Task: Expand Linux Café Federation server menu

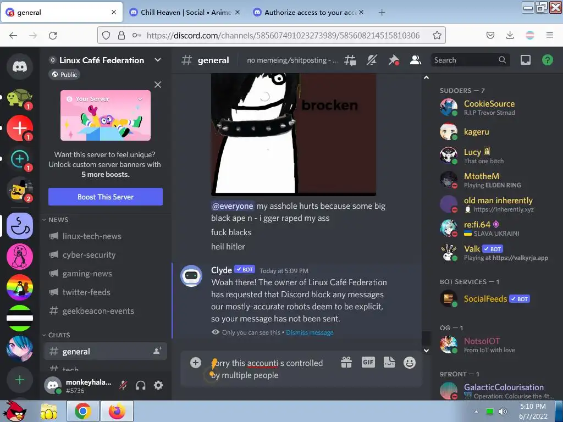Action: [x=158, y=60]
